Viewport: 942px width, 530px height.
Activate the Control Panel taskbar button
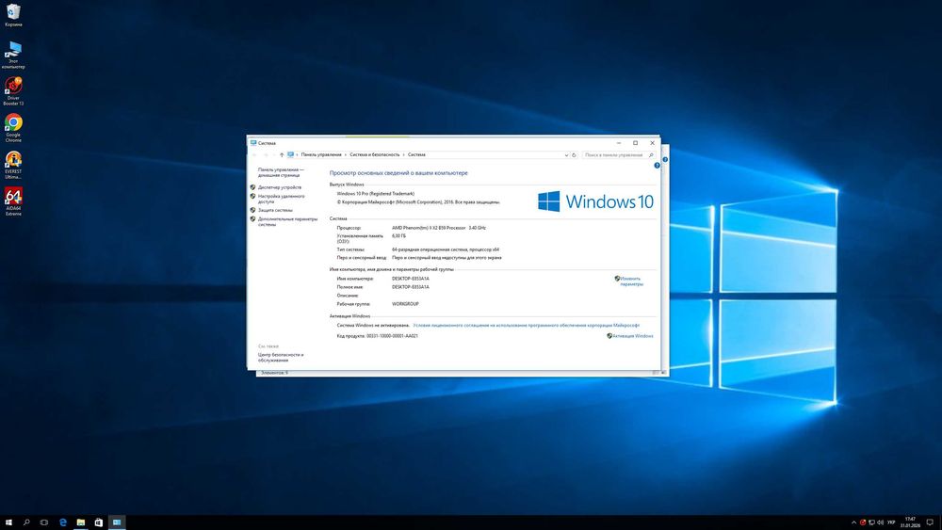[x=117, y=522]
